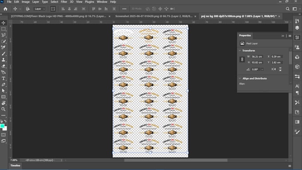Open the Character panel icon
302x170 pixels.
pyautogui.click(x=297, y=86)
